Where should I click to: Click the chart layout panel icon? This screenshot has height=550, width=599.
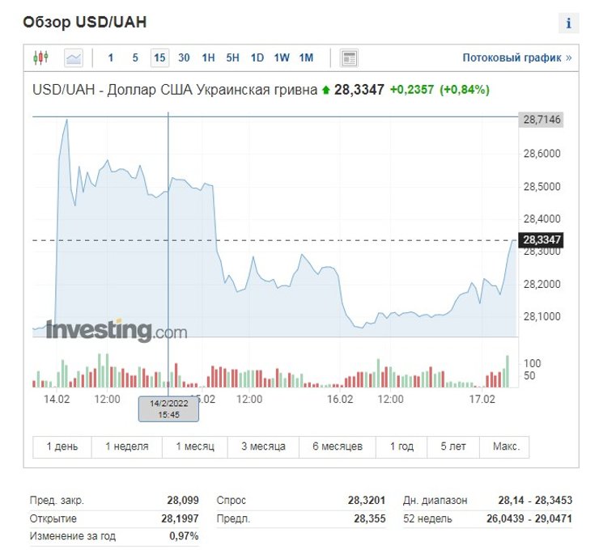349,57
